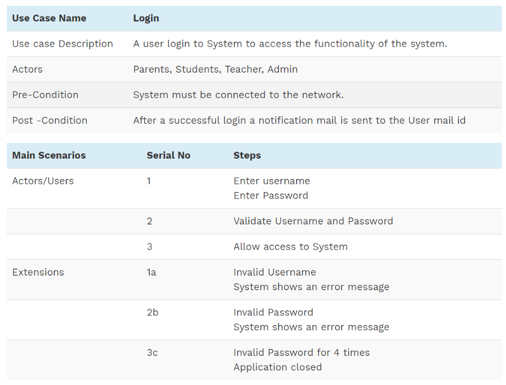Select the 'Actors/Users' cell

pos(42,181)
